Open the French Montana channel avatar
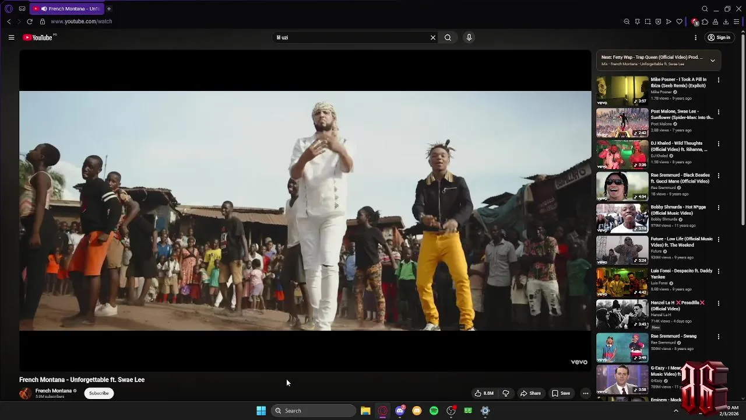The height and width of the screenshot is (420, 746). 25,393
